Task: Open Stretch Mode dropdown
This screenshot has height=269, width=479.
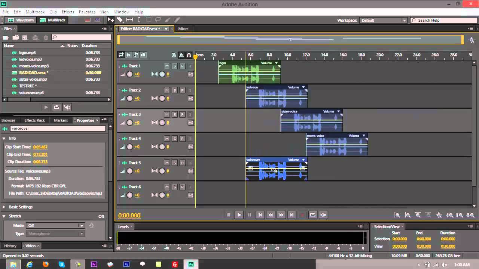Action: 55,226
